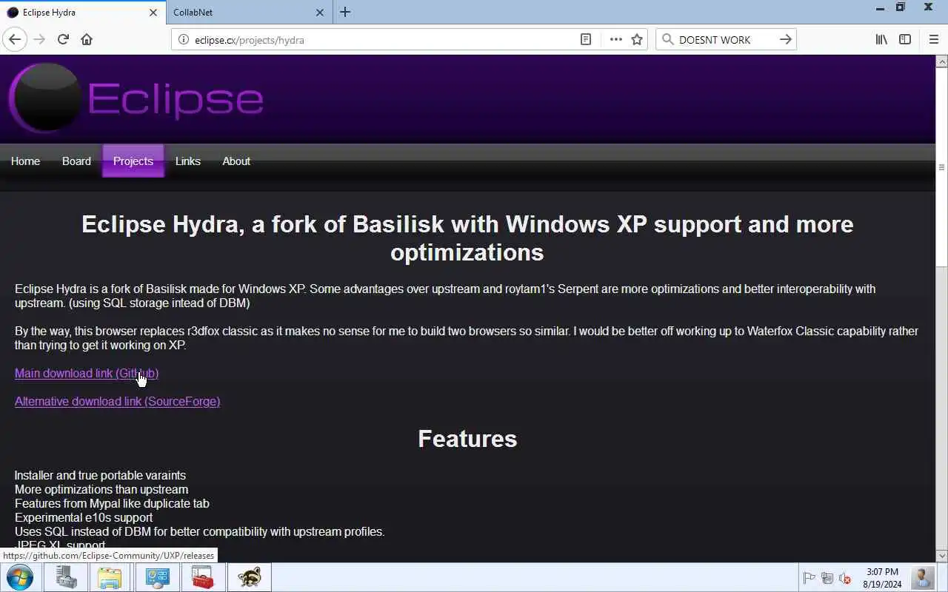Screen dimensions: 948x592
Task: Close the Eclipse Hydra tab
Action: (x=153, y=13)
